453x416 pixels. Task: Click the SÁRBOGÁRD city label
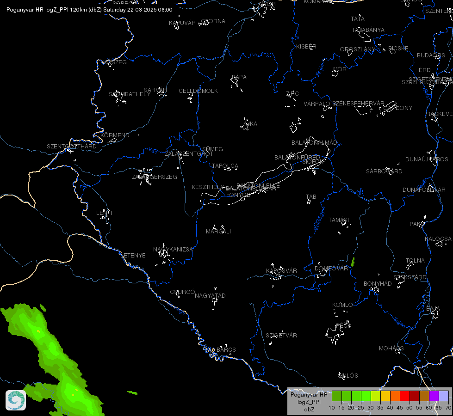coord(384,171)
